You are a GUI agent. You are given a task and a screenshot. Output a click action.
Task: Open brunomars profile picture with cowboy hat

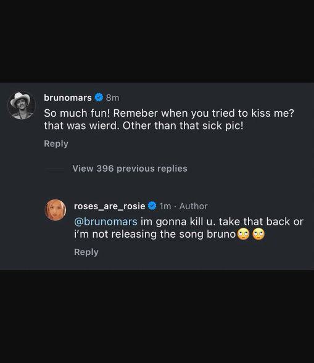click(x=22, y=106)
